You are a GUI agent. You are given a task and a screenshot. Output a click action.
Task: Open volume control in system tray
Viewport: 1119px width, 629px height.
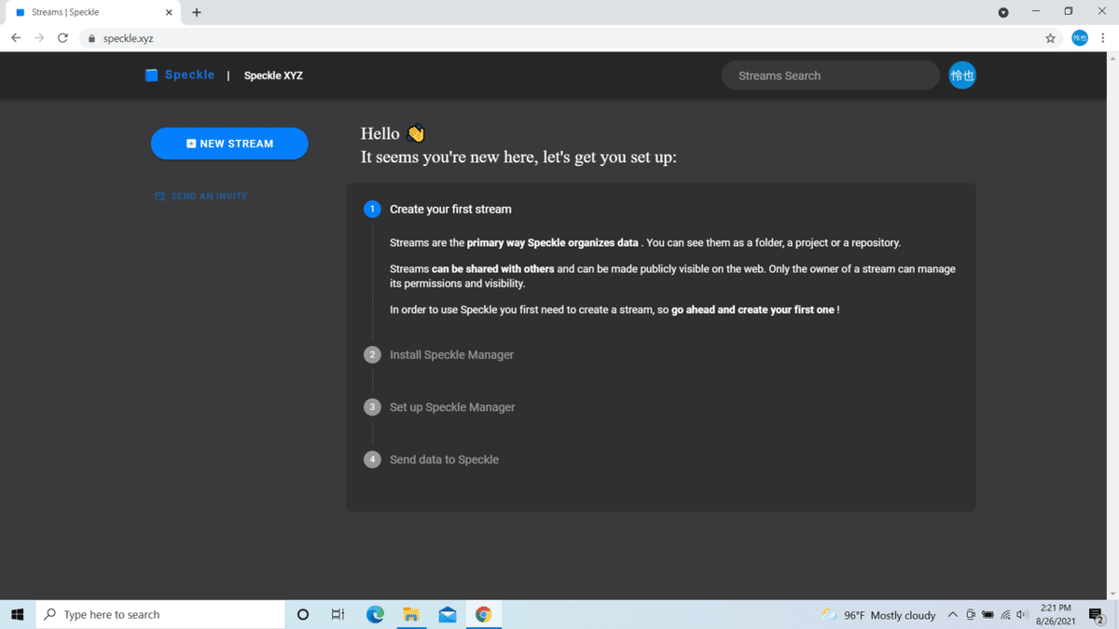[1022, 615]
